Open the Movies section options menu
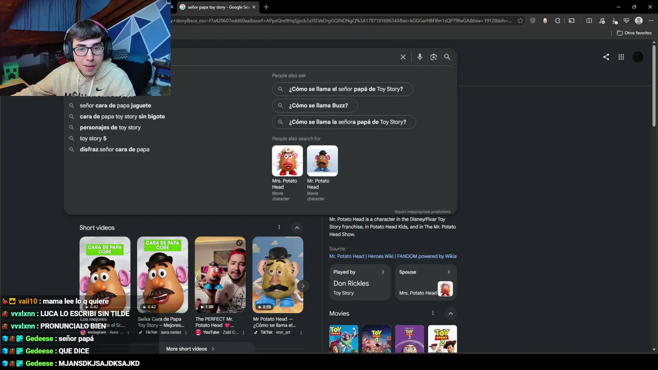 433,313
